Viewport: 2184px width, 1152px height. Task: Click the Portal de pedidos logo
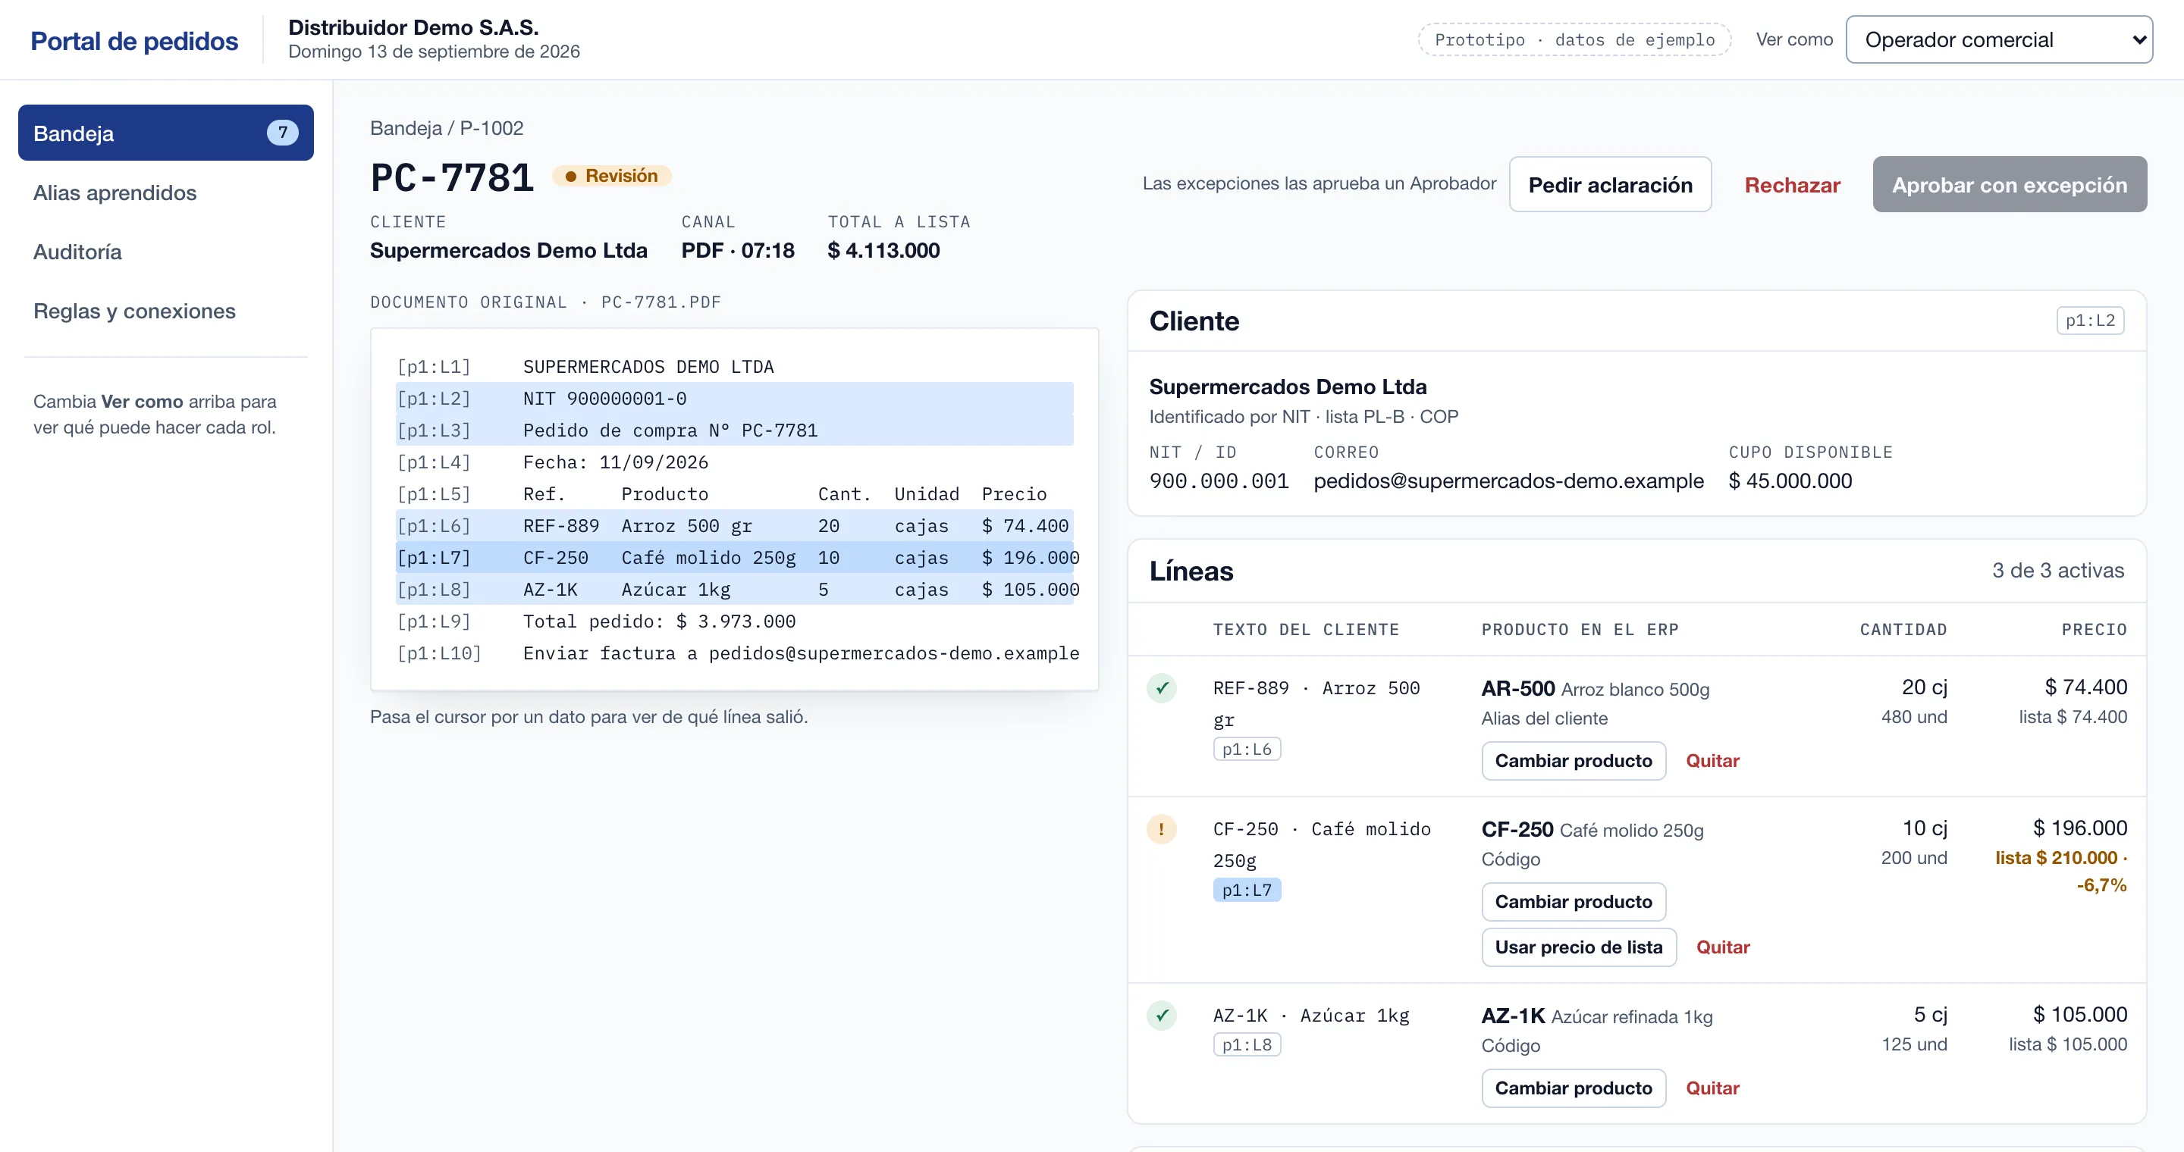(134, 41)
